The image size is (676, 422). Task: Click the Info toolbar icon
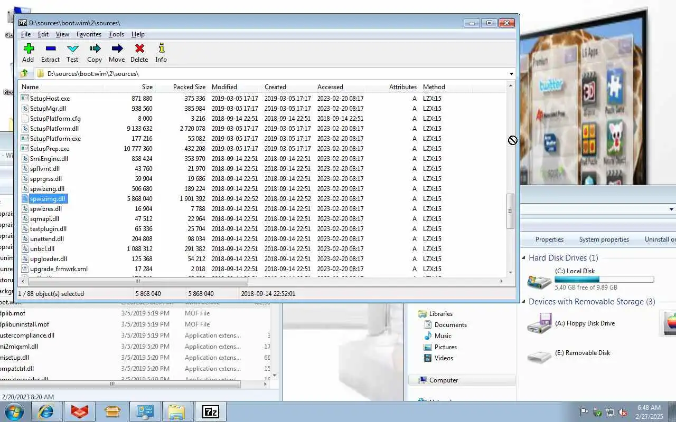coord(161,49)
